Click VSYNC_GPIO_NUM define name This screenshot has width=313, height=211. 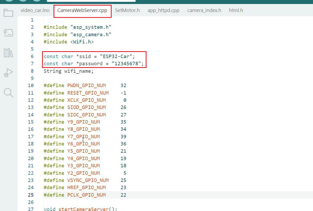point(88,180)
